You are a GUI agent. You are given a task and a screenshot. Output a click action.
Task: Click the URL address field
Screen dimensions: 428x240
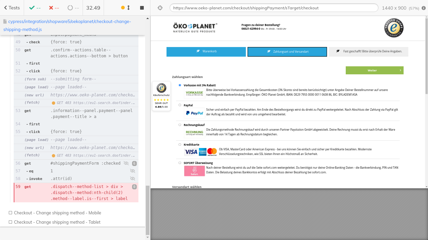tap(274, 8)
